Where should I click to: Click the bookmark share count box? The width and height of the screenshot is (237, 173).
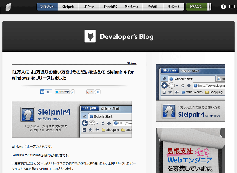(x=48, y=92)
